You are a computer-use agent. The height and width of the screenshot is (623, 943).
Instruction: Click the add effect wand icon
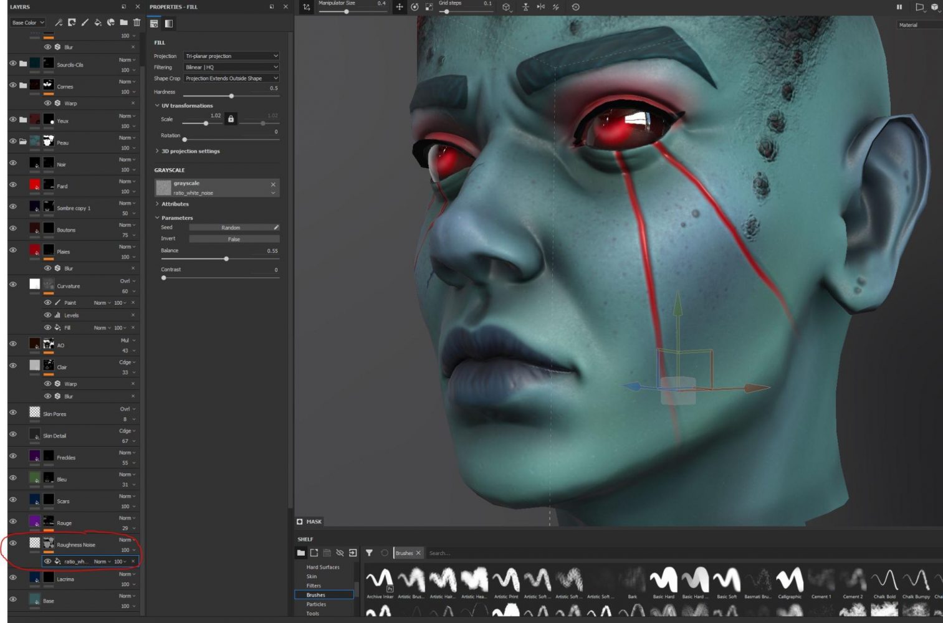pyautogui.click(x=59, y=22)
